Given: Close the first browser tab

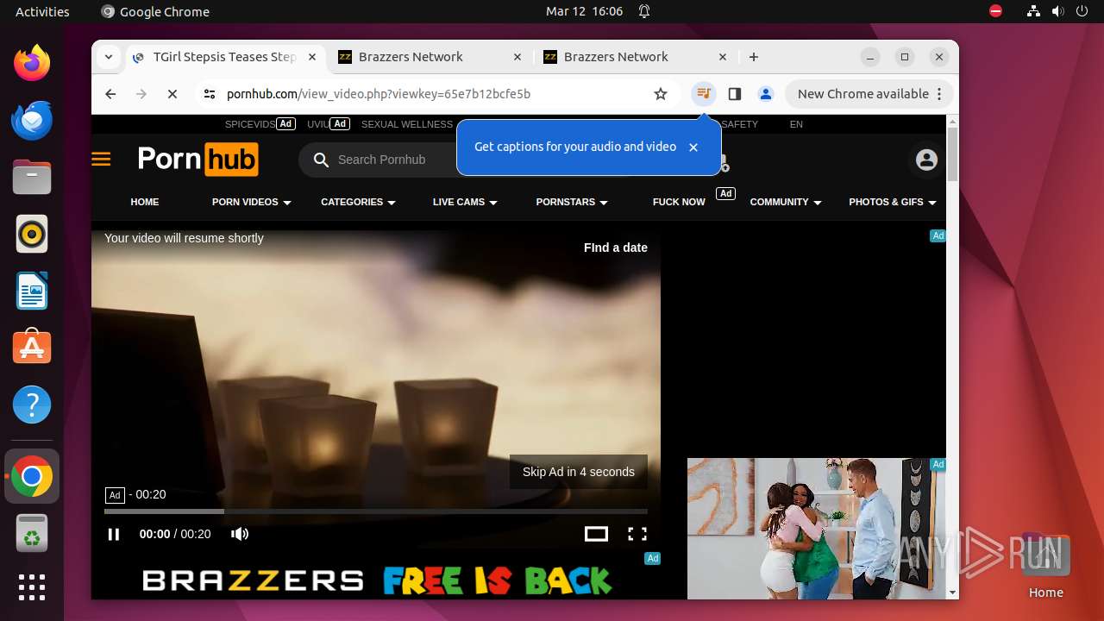Looking at the screenshot, I should coord(312,57).
